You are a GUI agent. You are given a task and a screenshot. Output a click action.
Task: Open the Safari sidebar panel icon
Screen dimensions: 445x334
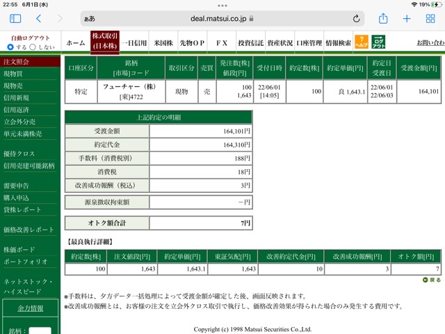[15, 19]
